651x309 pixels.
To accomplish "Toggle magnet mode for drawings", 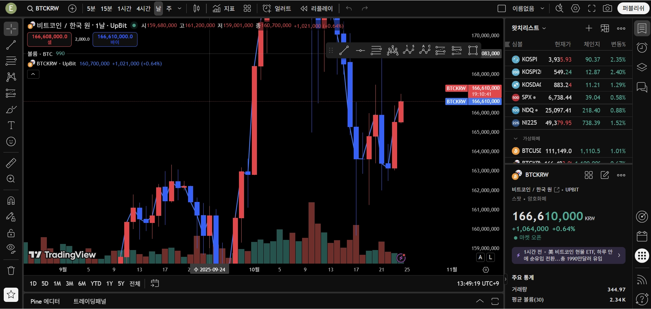I will coord(11,201).
